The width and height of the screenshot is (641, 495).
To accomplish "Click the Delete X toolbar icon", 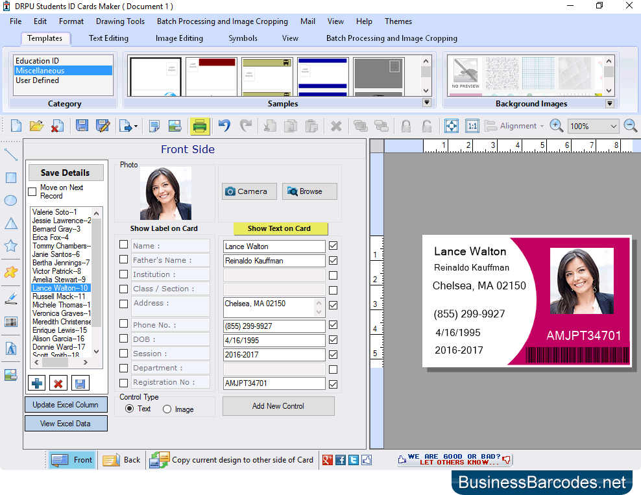I will pyautogui.click(x=336, y=127).
